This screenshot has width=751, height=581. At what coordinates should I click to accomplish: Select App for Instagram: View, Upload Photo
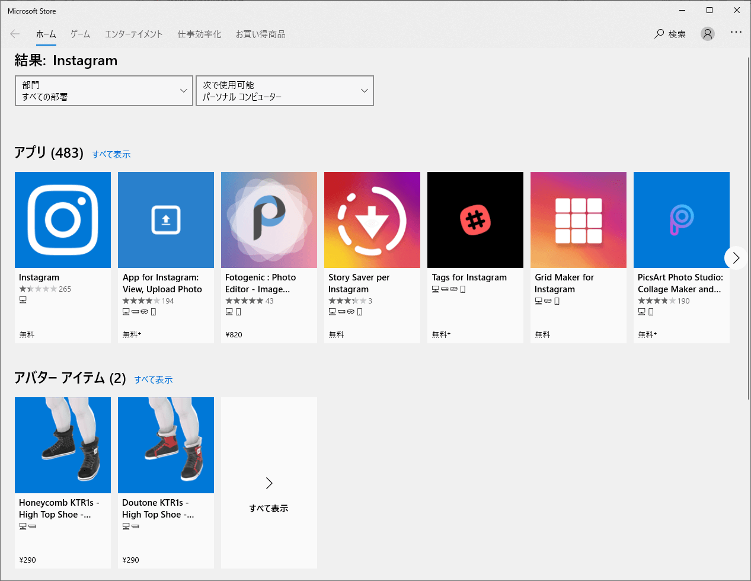(x=165, y=219)
